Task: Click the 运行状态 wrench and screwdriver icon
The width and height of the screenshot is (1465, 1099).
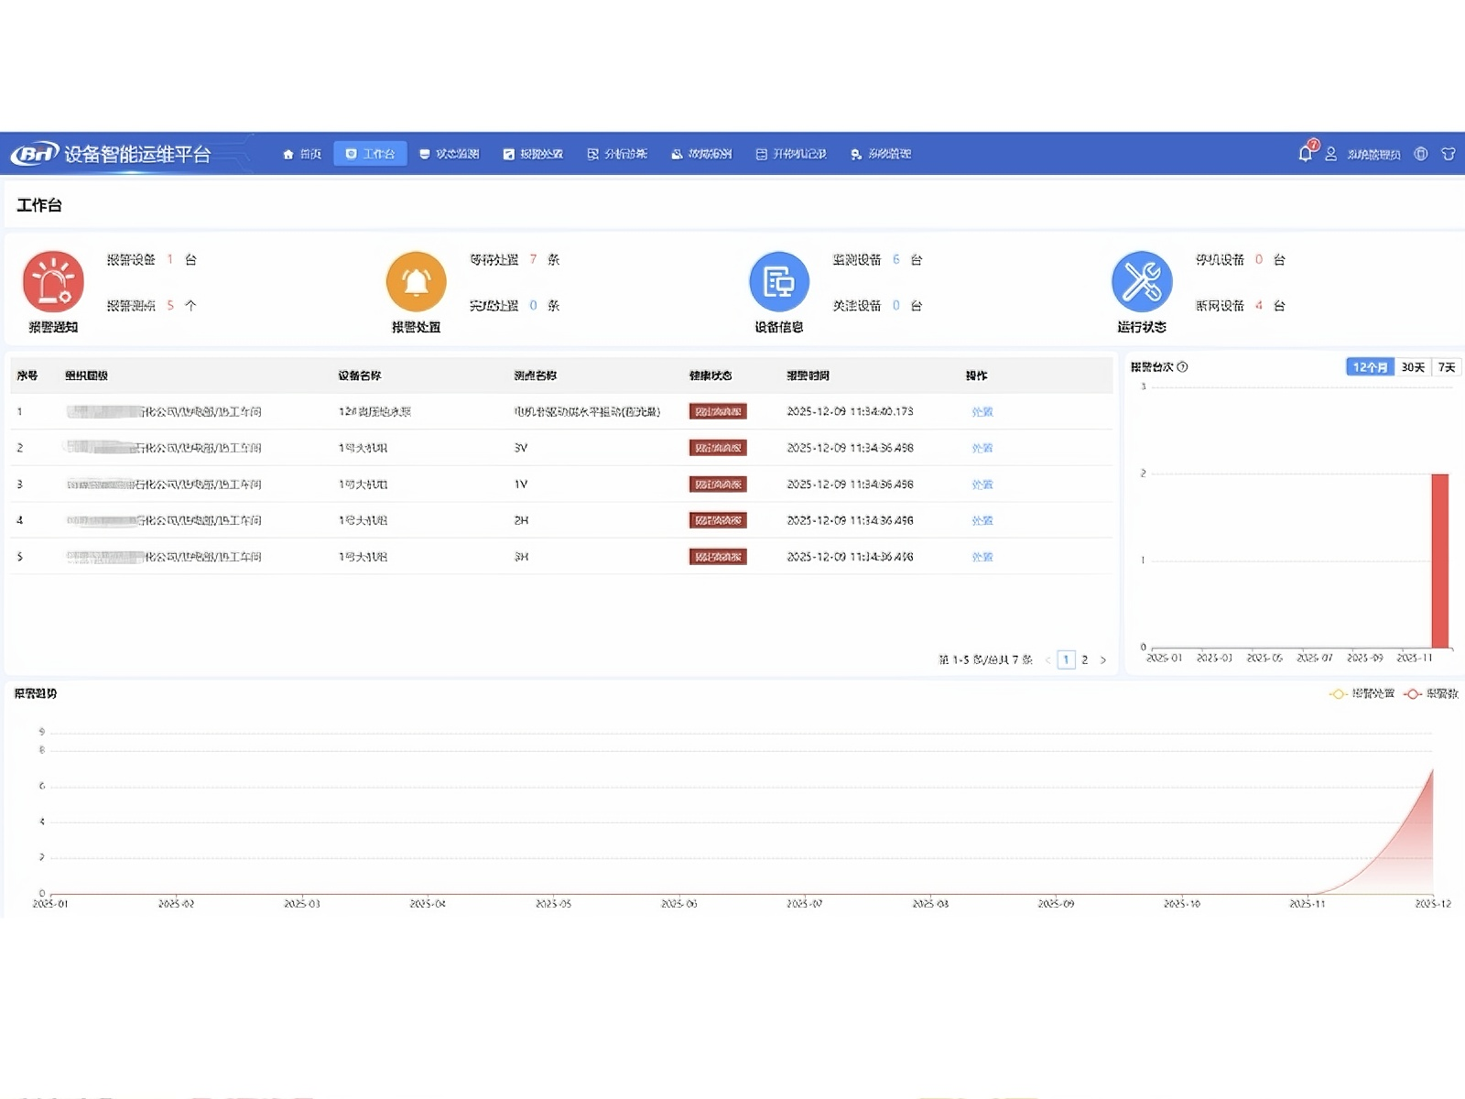Action: click(x=1141, y=281)
